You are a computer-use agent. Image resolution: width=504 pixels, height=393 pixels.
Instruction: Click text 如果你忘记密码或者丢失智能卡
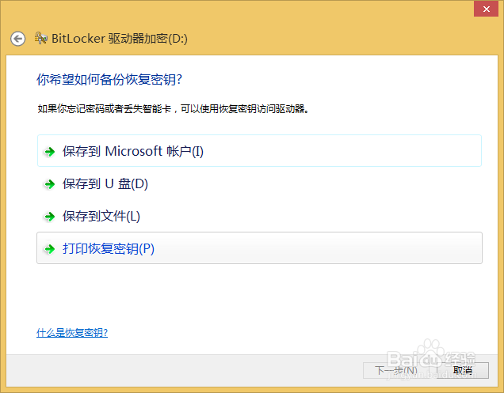[x=104, y=109]
